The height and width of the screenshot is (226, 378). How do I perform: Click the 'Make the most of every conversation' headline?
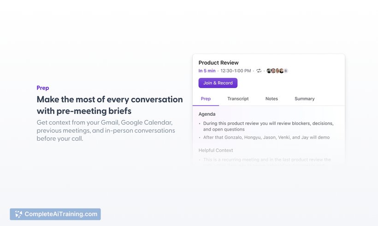110,105
